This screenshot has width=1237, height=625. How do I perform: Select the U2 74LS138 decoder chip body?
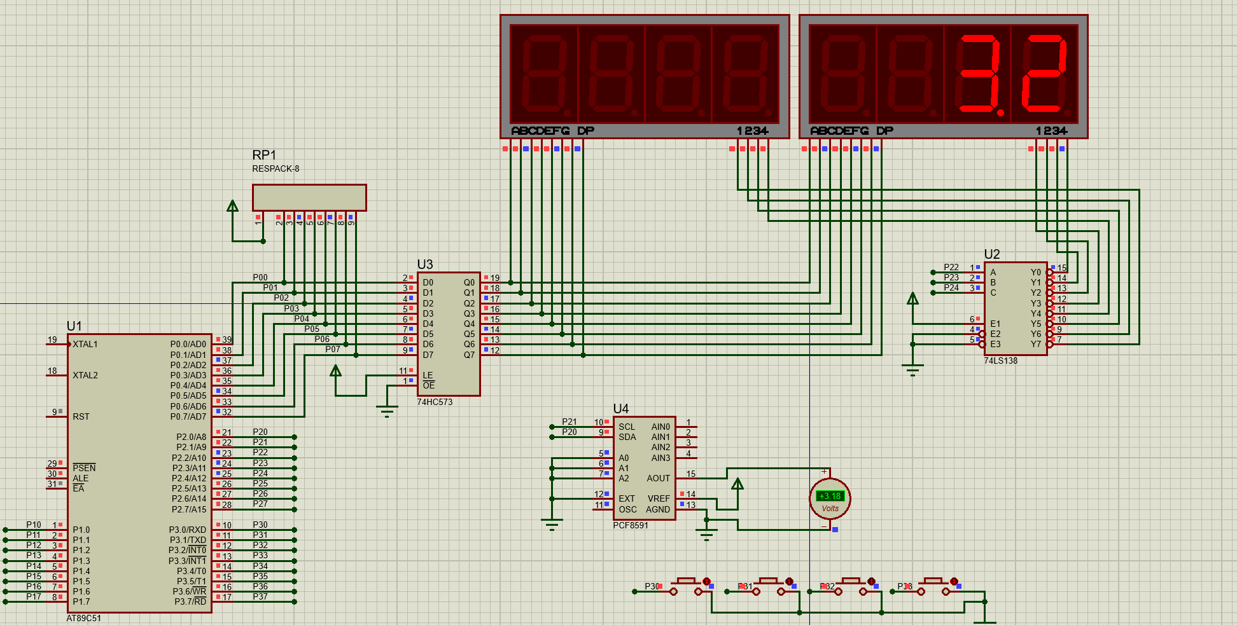click(1016, 308)
